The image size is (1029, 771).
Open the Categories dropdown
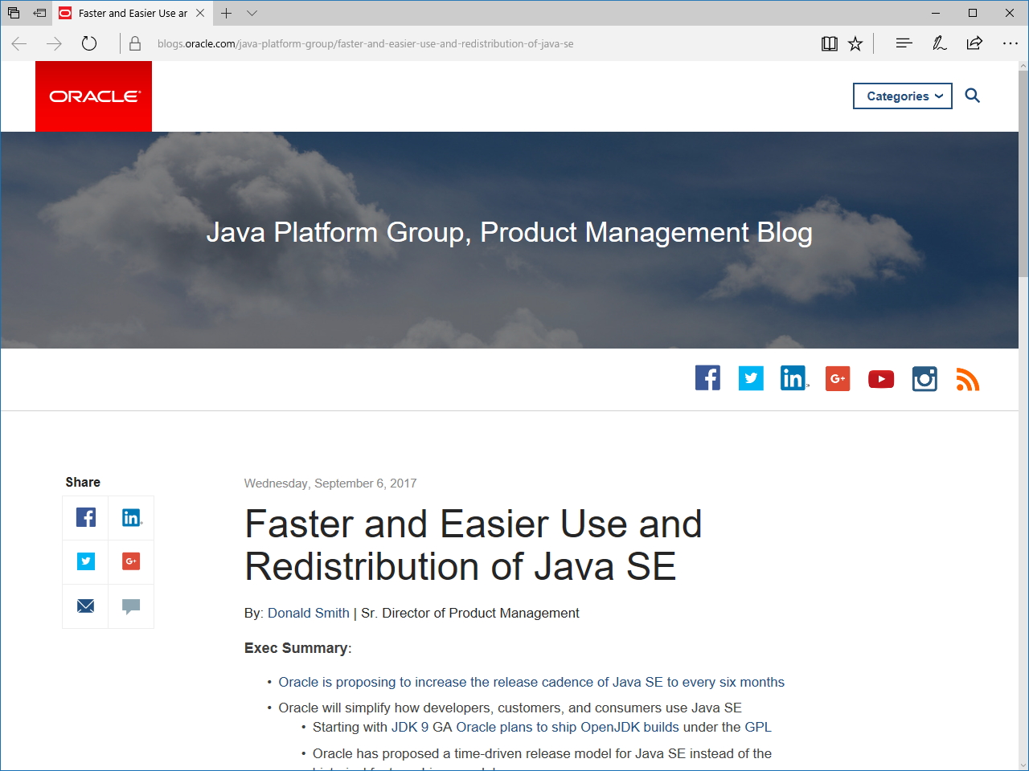(902, 96)
